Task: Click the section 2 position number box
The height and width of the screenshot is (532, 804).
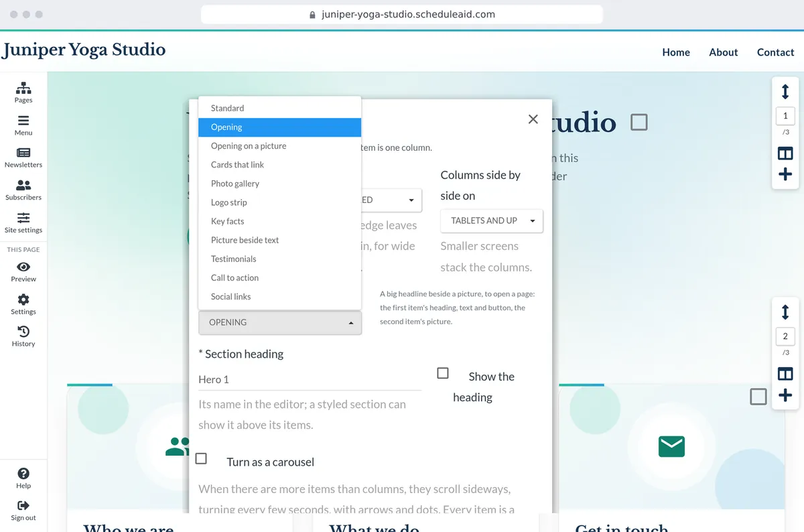Action: [x=785, y=336]
